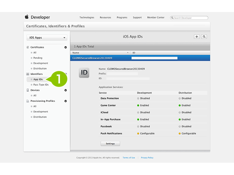Collapse the Devices section arrow
The image size is (234, 175).
pyautogui.click(x=66, y=90)
